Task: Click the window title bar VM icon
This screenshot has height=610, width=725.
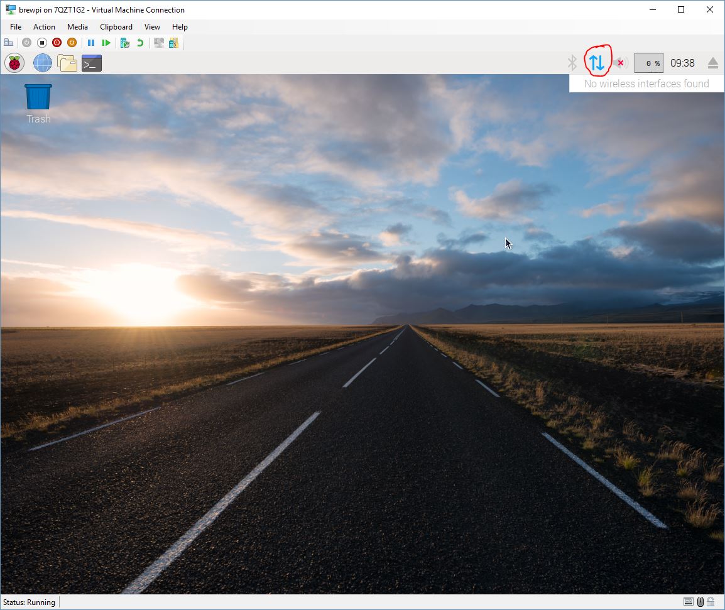Action: click(x=11, y=9)
